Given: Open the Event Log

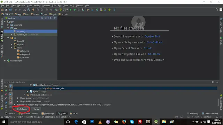Looking at the screenshot, I should 193,114.
